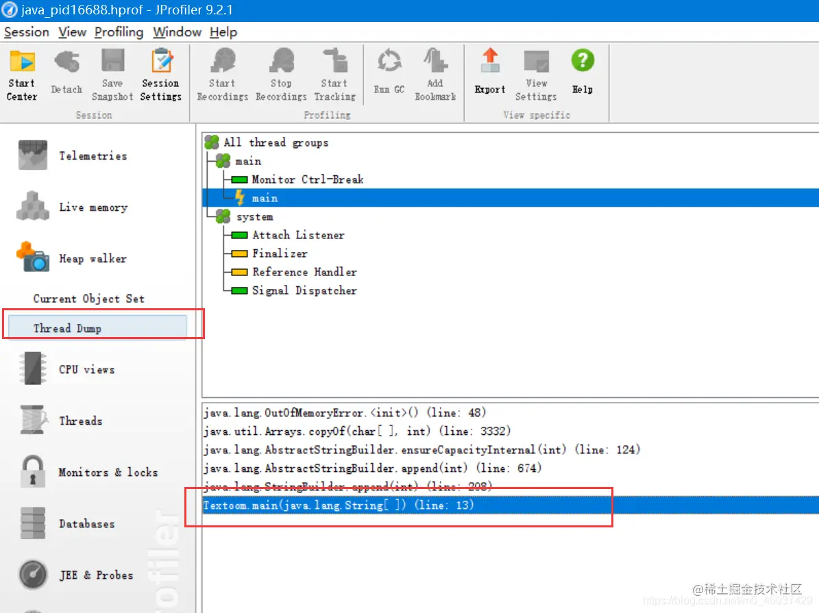The image size is (819, 613).
Task: Select the OutOfMemoryError <init> stack frame
Action: click(345, 412)
